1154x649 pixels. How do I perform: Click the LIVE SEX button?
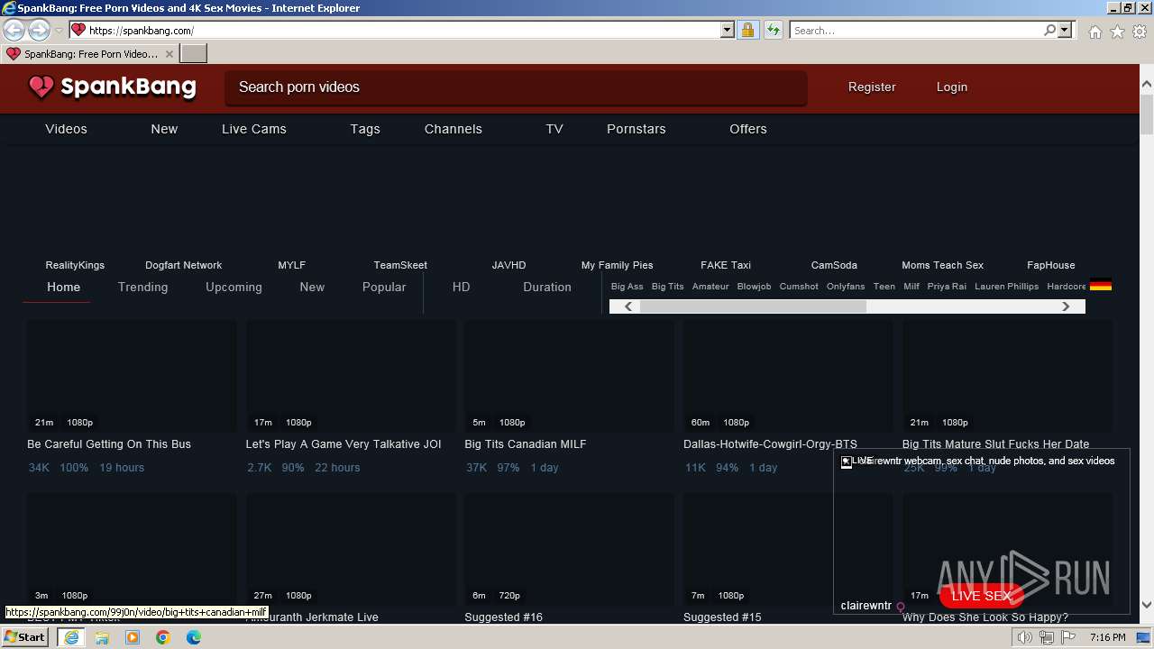click(982, 596)
